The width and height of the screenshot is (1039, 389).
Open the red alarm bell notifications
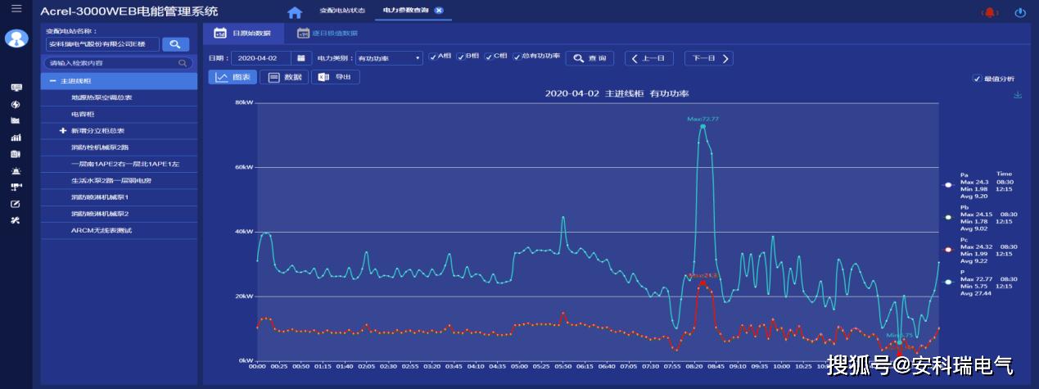click(991, 11)
